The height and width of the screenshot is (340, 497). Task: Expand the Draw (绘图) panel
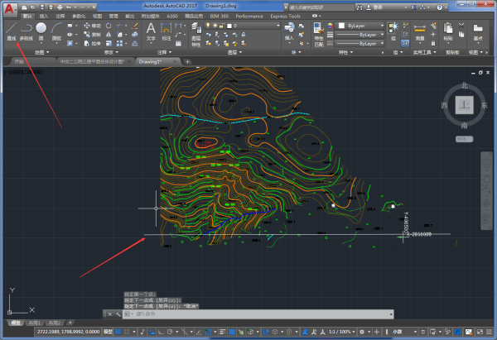(42, 51)
